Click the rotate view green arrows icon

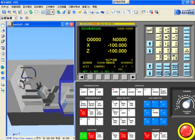click(31, 12)
